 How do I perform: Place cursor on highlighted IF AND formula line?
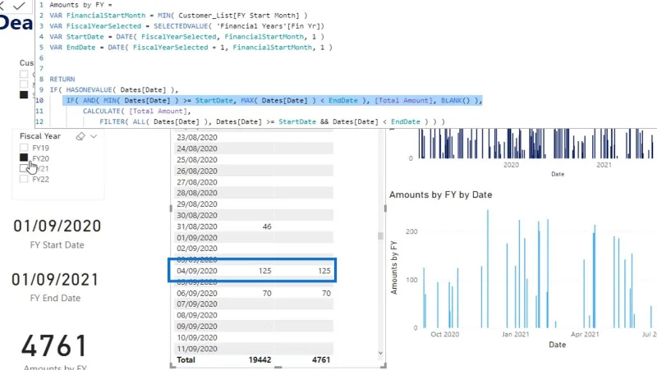pos(273,100)
